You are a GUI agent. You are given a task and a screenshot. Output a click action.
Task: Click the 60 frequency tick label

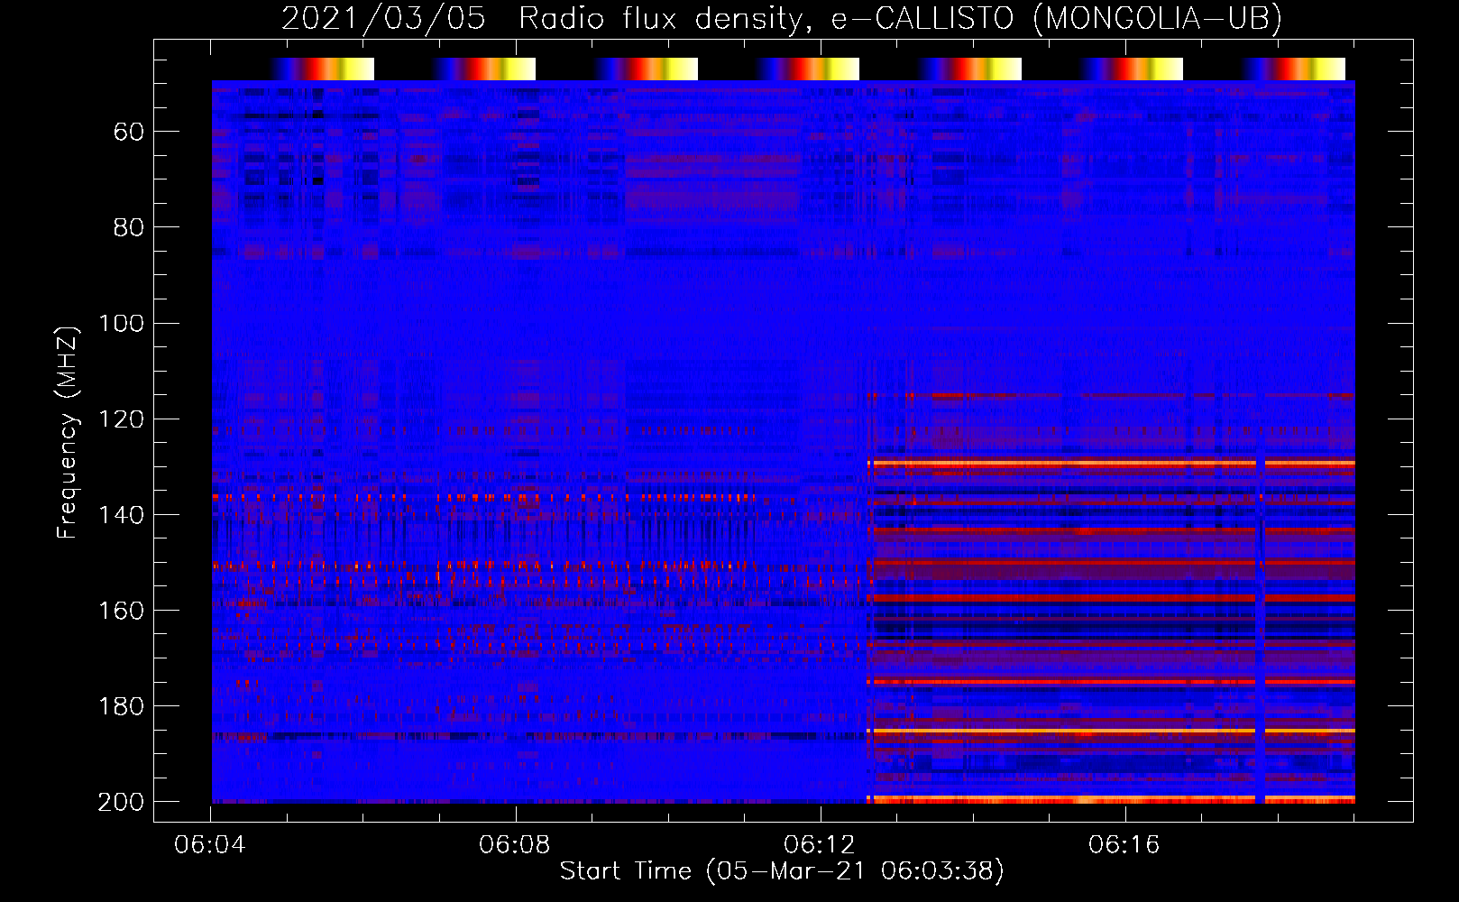coord(129,133)
